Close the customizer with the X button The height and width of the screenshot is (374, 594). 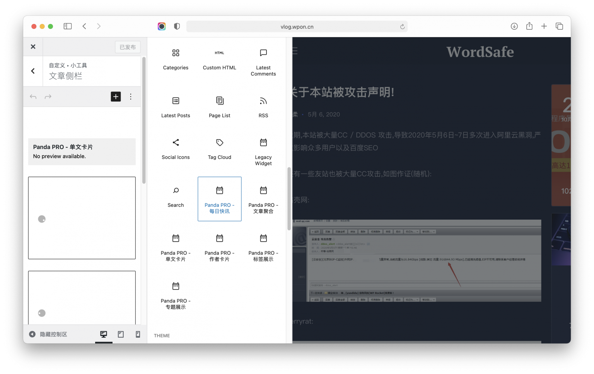33,47
